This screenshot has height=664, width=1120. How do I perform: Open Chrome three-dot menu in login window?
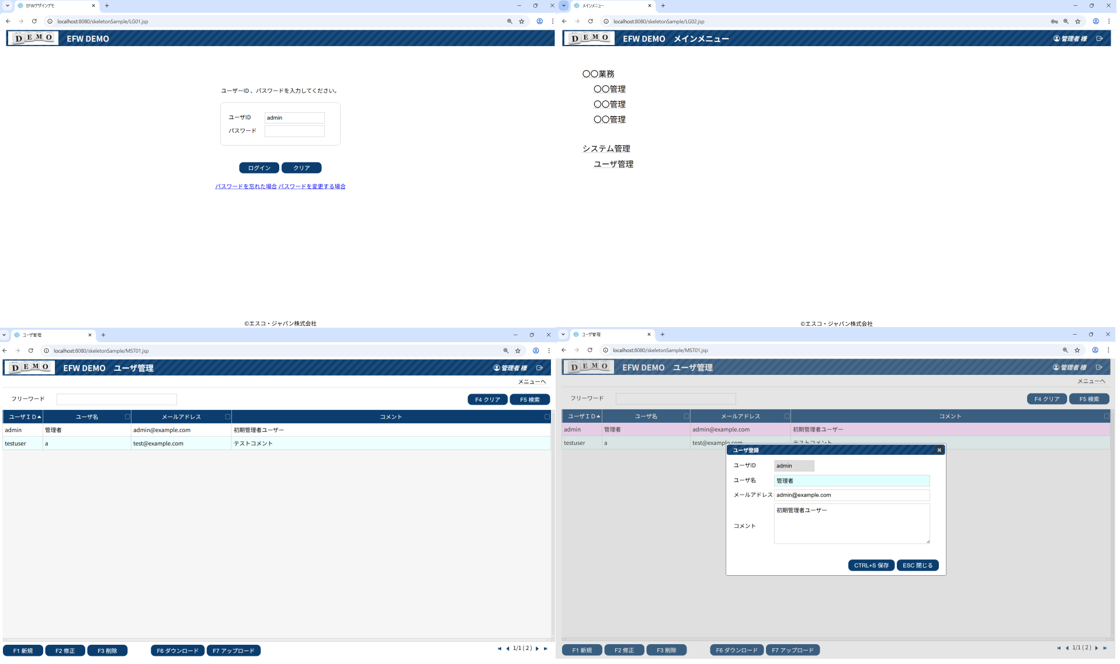tap(553, 21)
